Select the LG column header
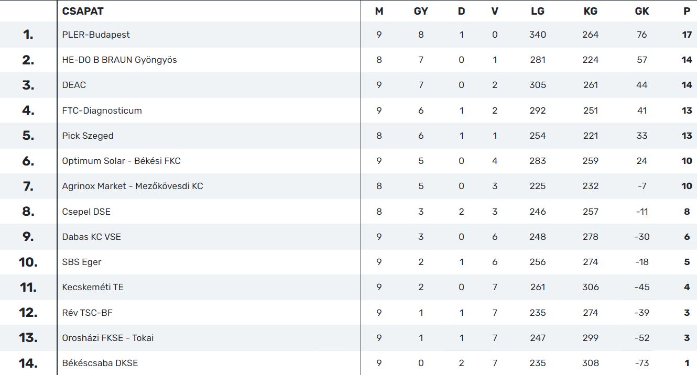This screenshot has height=375, width=697. tap(538, 11)
